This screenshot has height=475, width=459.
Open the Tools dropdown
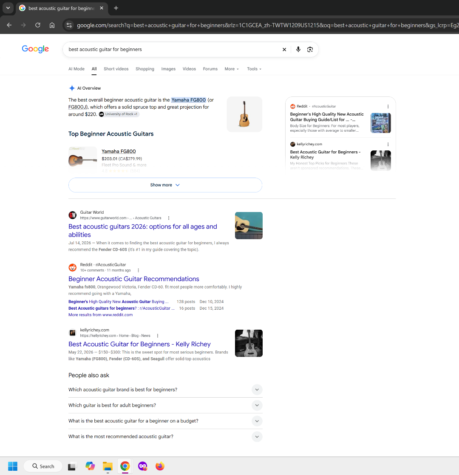[x=254, y=69]
